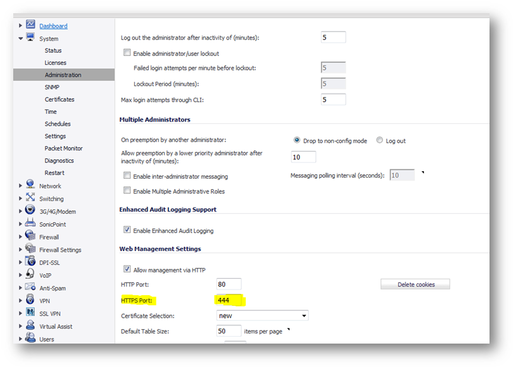Expand the Switching tree arrow
Image resolution: width=516 pixels, height=370 pixels.
[20, 199]
